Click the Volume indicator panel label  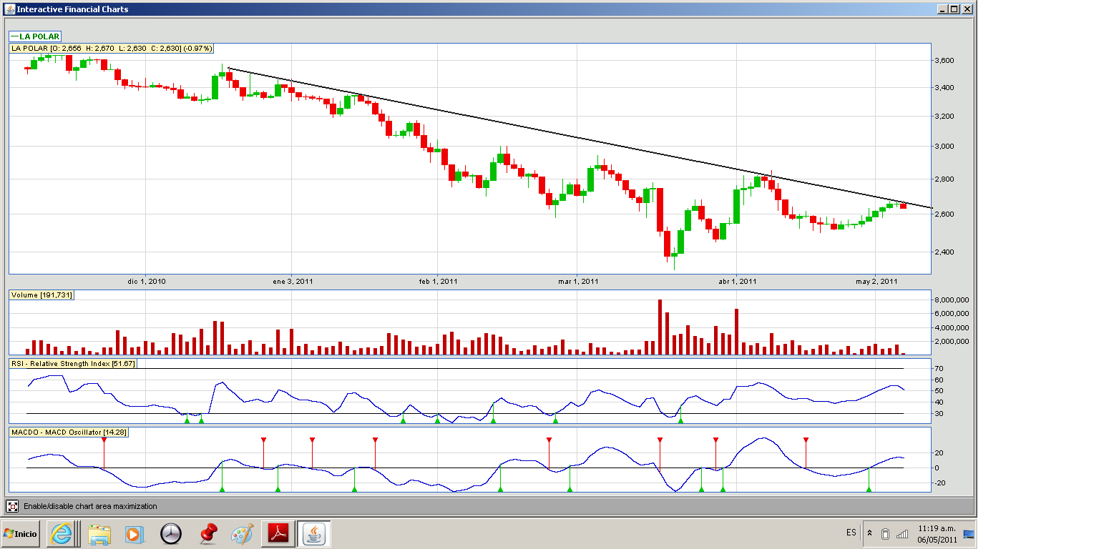click(x=41, y=295)
